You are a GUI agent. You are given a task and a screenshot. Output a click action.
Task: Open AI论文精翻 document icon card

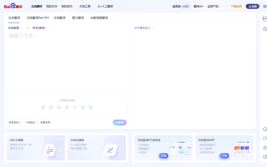point(36,148)
